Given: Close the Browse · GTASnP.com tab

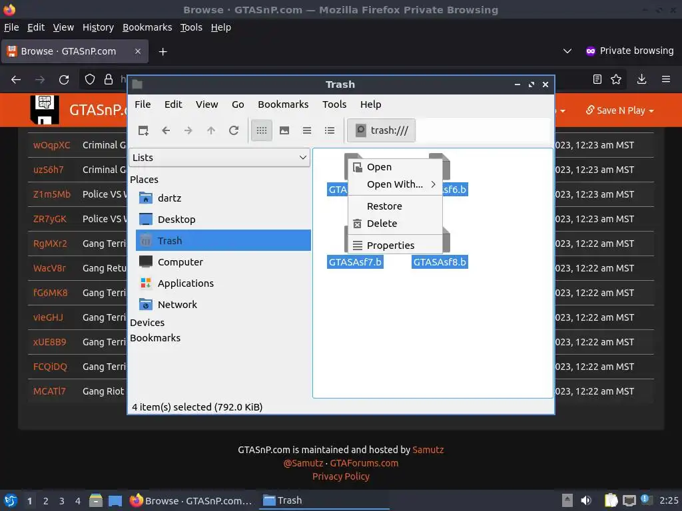Looking at the screenshot, I should click(137, 51).
